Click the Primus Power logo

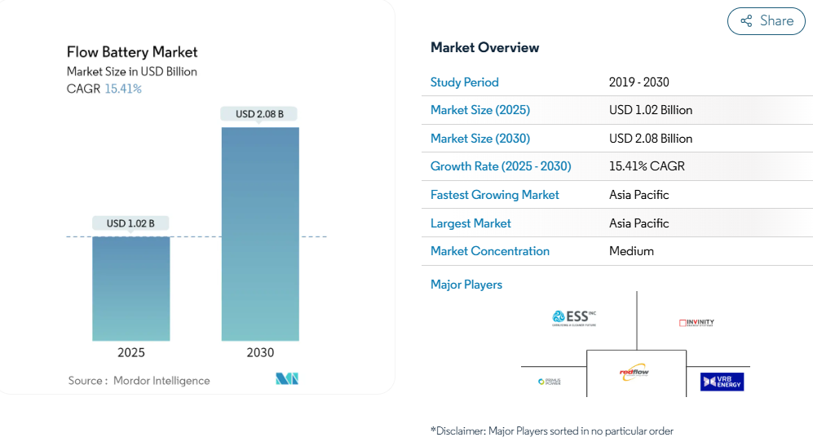point(549,382)
